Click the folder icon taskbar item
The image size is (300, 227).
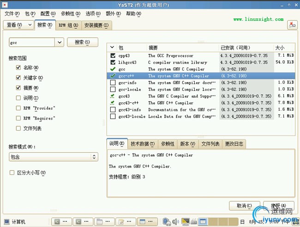(104, 221)
